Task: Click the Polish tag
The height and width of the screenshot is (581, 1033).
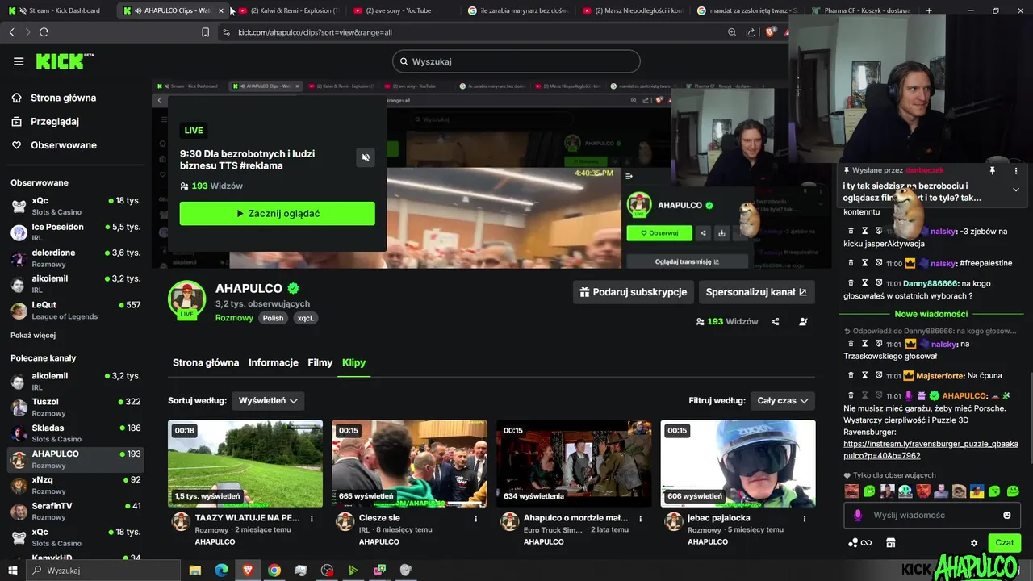Action: click(273, 318)
